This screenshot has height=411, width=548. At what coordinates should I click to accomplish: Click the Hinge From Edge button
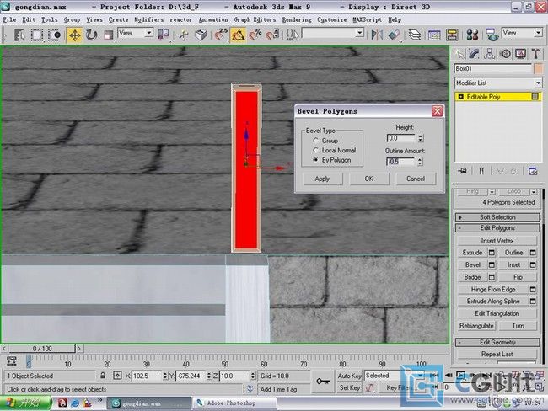[493, 290]
